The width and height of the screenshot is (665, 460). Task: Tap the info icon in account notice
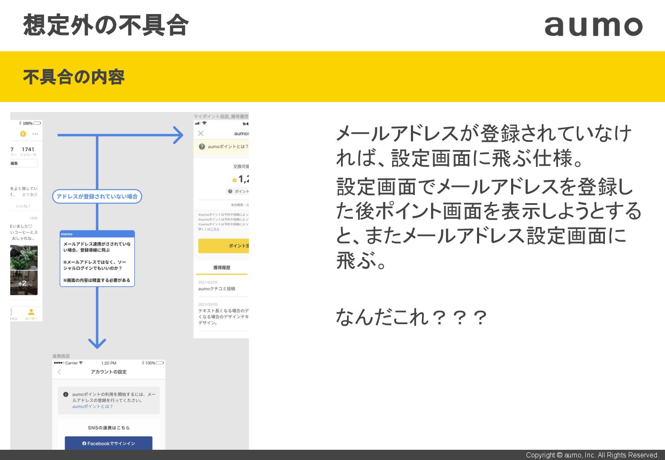[x=66, y=394]
